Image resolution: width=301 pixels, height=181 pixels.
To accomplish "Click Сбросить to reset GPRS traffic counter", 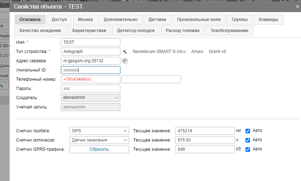I will (x=99, y=149).
